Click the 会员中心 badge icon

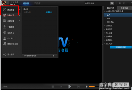click(x=5, y=33)
